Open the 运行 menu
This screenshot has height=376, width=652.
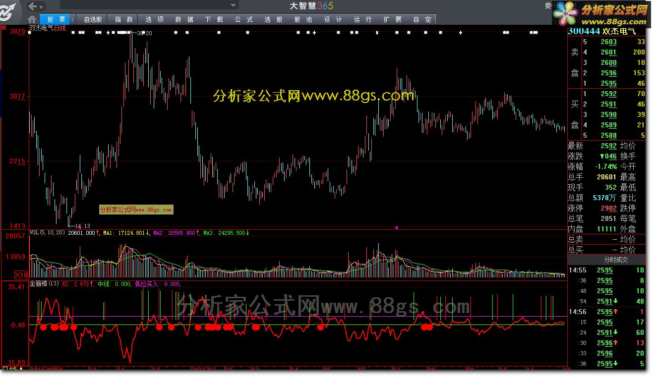point(362,19)
